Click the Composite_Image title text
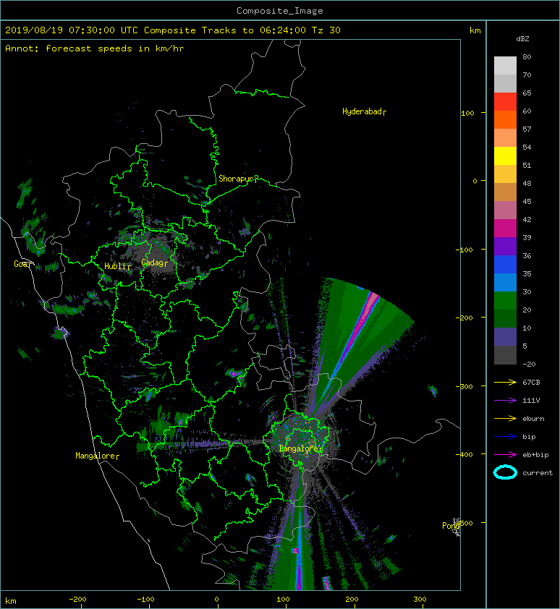 [x=280, y=11]
